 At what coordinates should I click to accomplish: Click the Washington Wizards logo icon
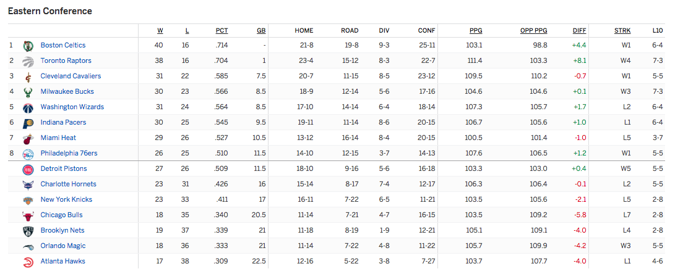pyautogui.click(x=28, y=107)
